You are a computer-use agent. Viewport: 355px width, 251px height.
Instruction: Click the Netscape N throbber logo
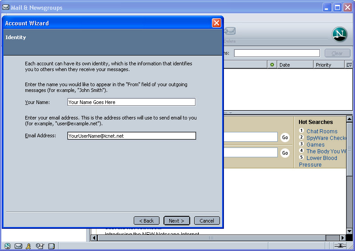click(x=339, y=34)
